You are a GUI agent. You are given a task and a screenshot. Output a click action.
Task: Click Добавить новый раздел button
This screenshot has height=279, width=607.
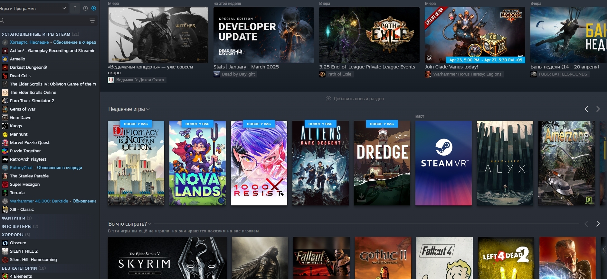[355, 99]
